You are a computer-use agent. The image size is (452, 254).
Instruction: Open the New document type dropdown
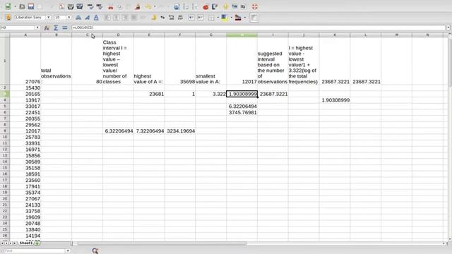pos(15,6)
